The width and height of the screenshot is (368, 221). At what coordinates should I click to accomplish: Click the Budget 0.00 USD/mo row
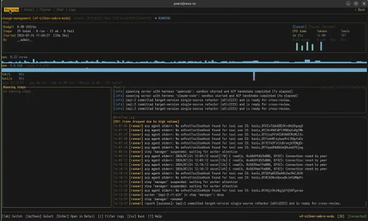tap(20, 27)
